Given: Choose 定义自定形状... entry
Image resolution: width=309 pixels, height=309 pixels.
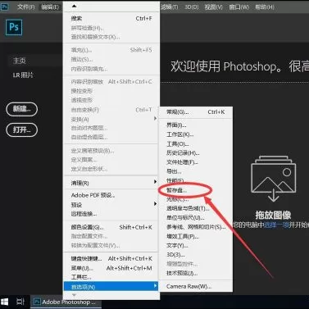Looking at the screenshot, I should pos(111,169).
